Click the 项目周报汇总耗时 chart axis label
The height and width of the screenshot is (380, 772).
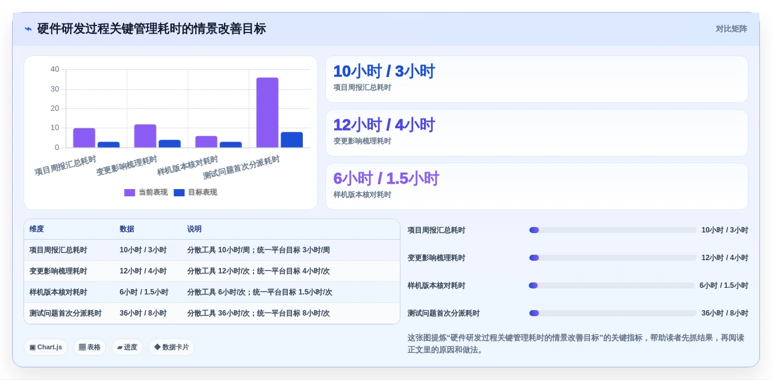[65, 166]
